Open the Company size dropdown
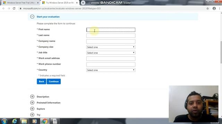The width and height of the screenshot is (222, 124). [111, 47]
